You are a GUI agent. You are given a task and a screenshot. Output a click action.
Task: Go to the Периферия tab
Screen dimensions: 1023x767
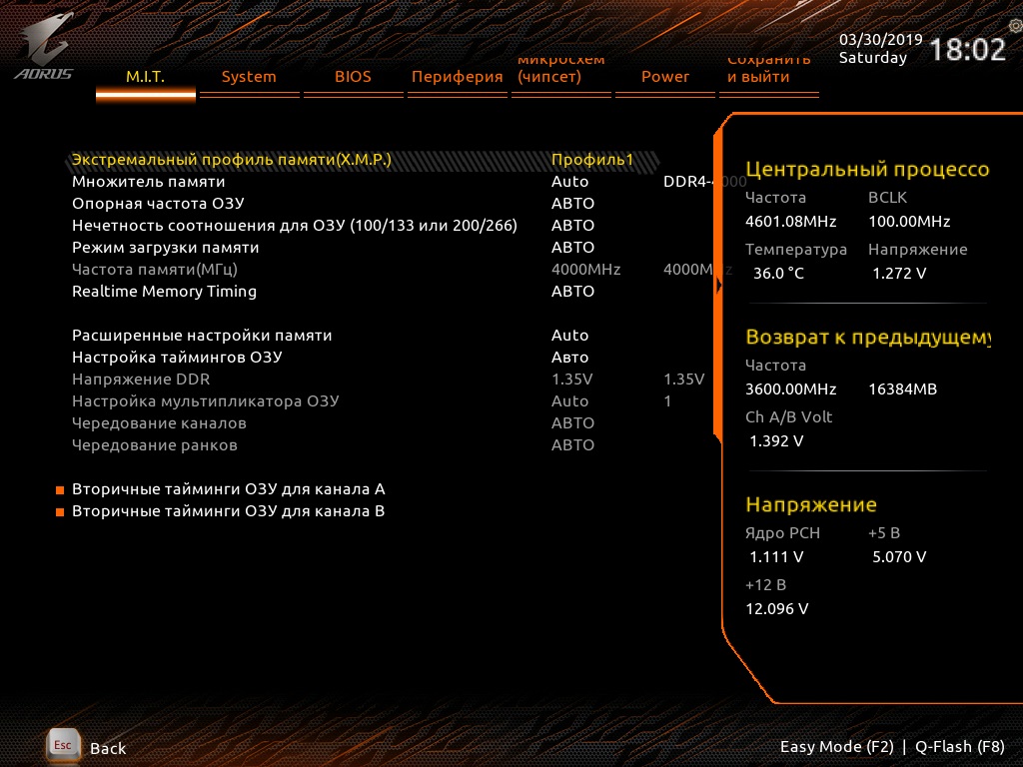coord(457,77)
